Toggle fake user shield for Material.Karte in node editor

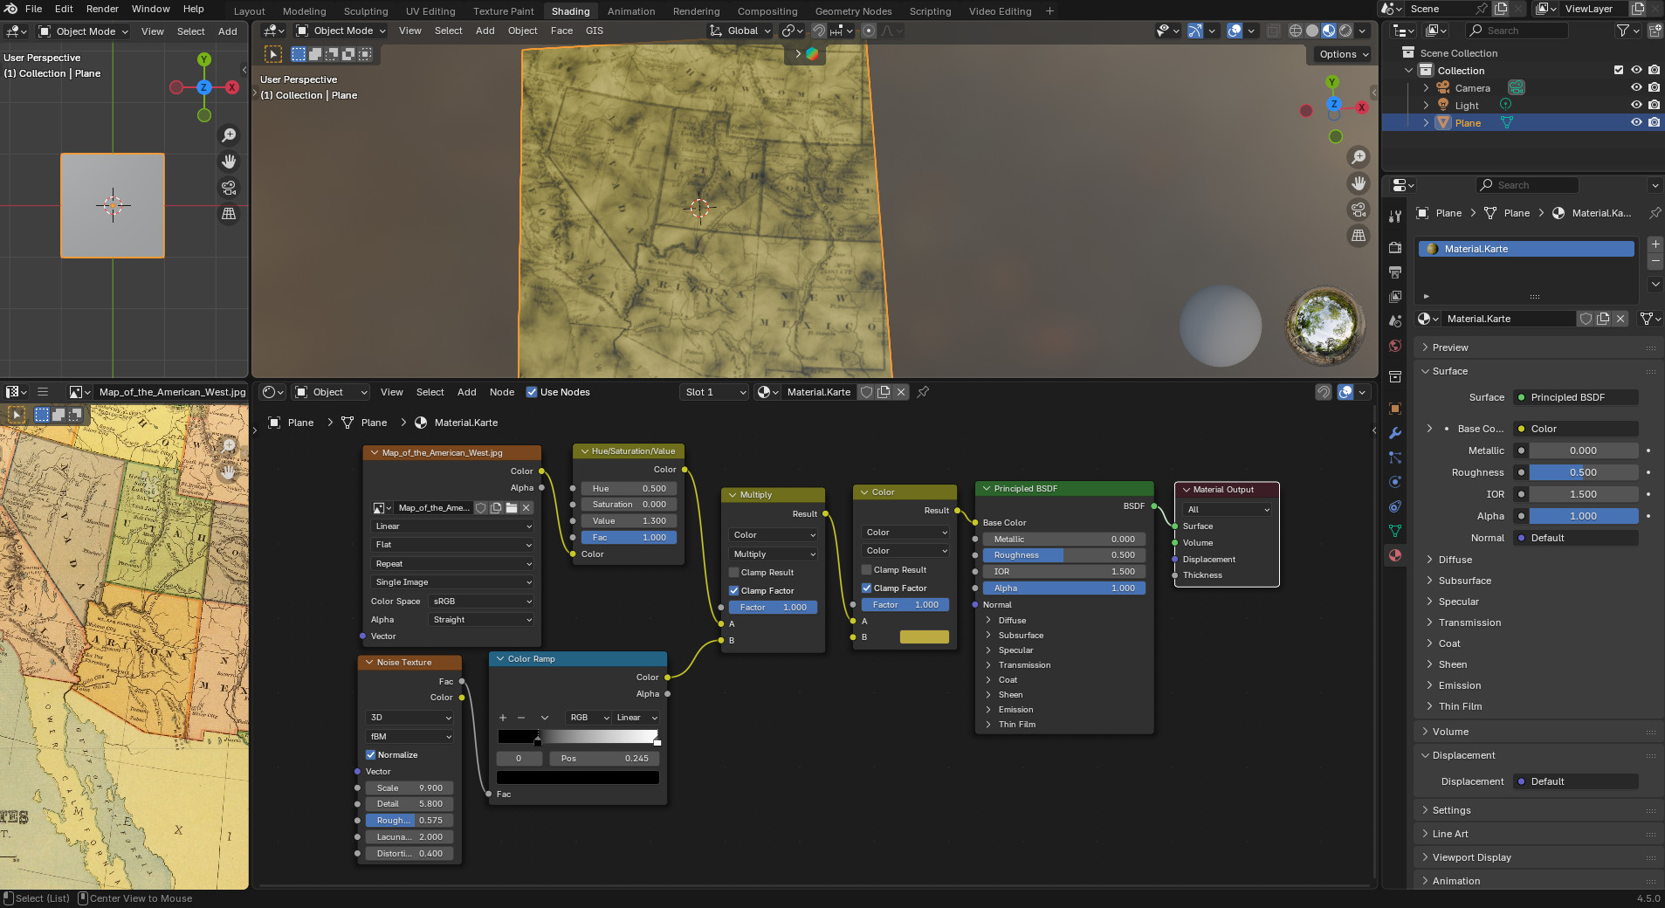[x=866, y=392]
